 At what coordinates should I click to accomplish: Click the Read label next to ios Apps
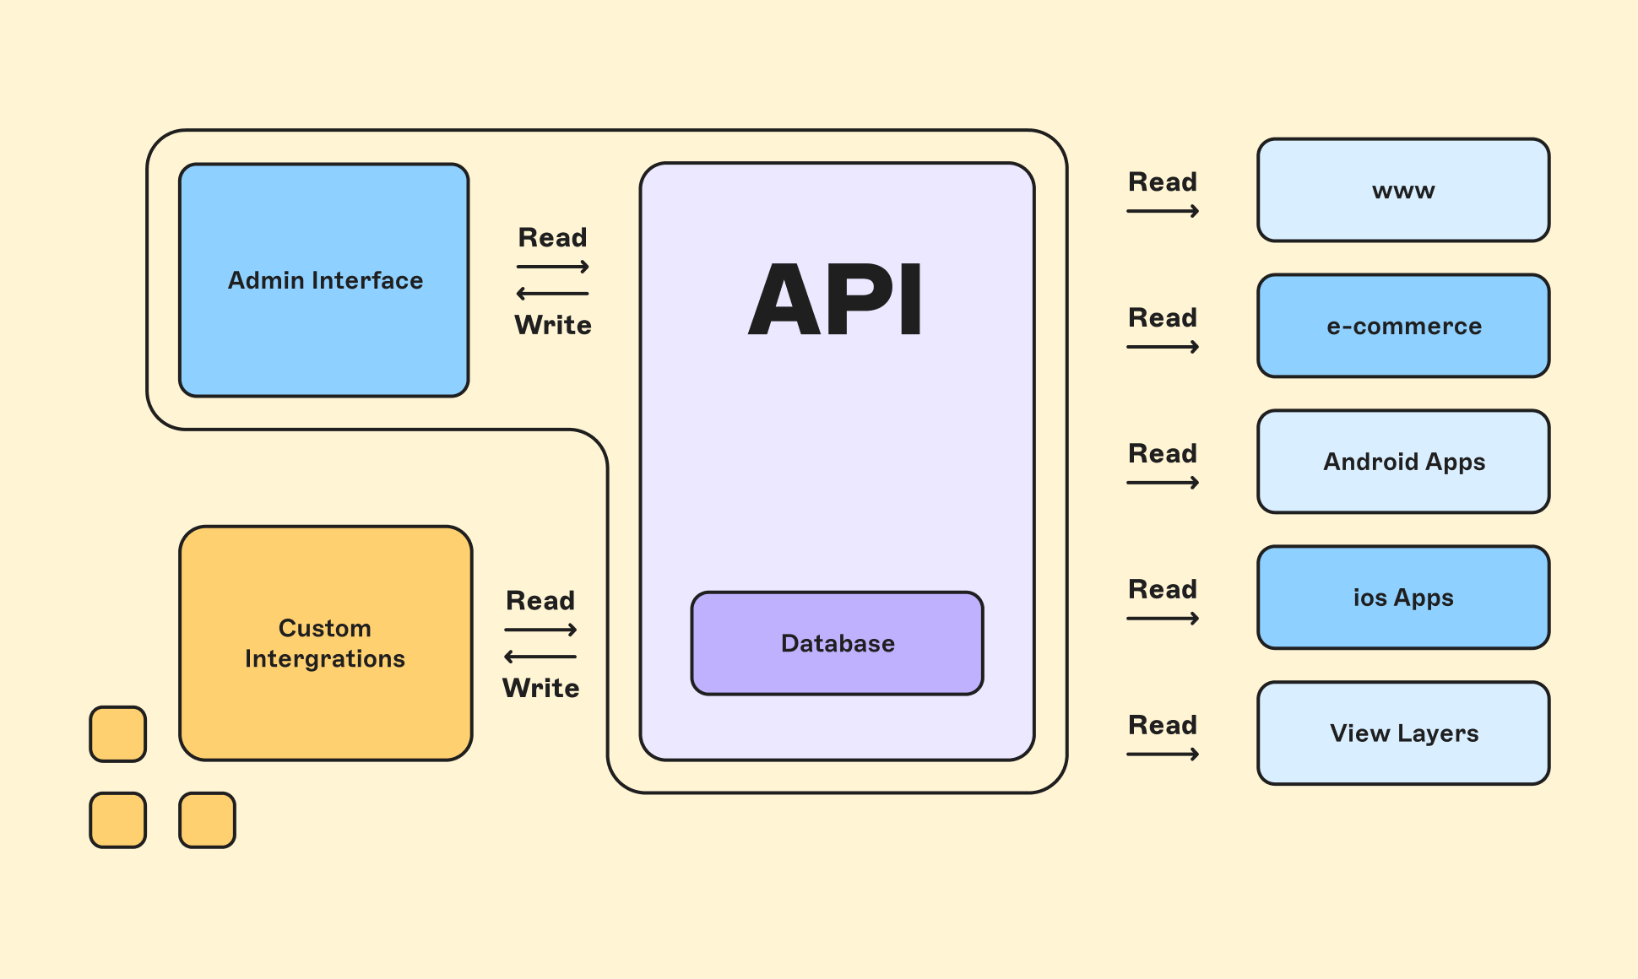[1163, 589]
